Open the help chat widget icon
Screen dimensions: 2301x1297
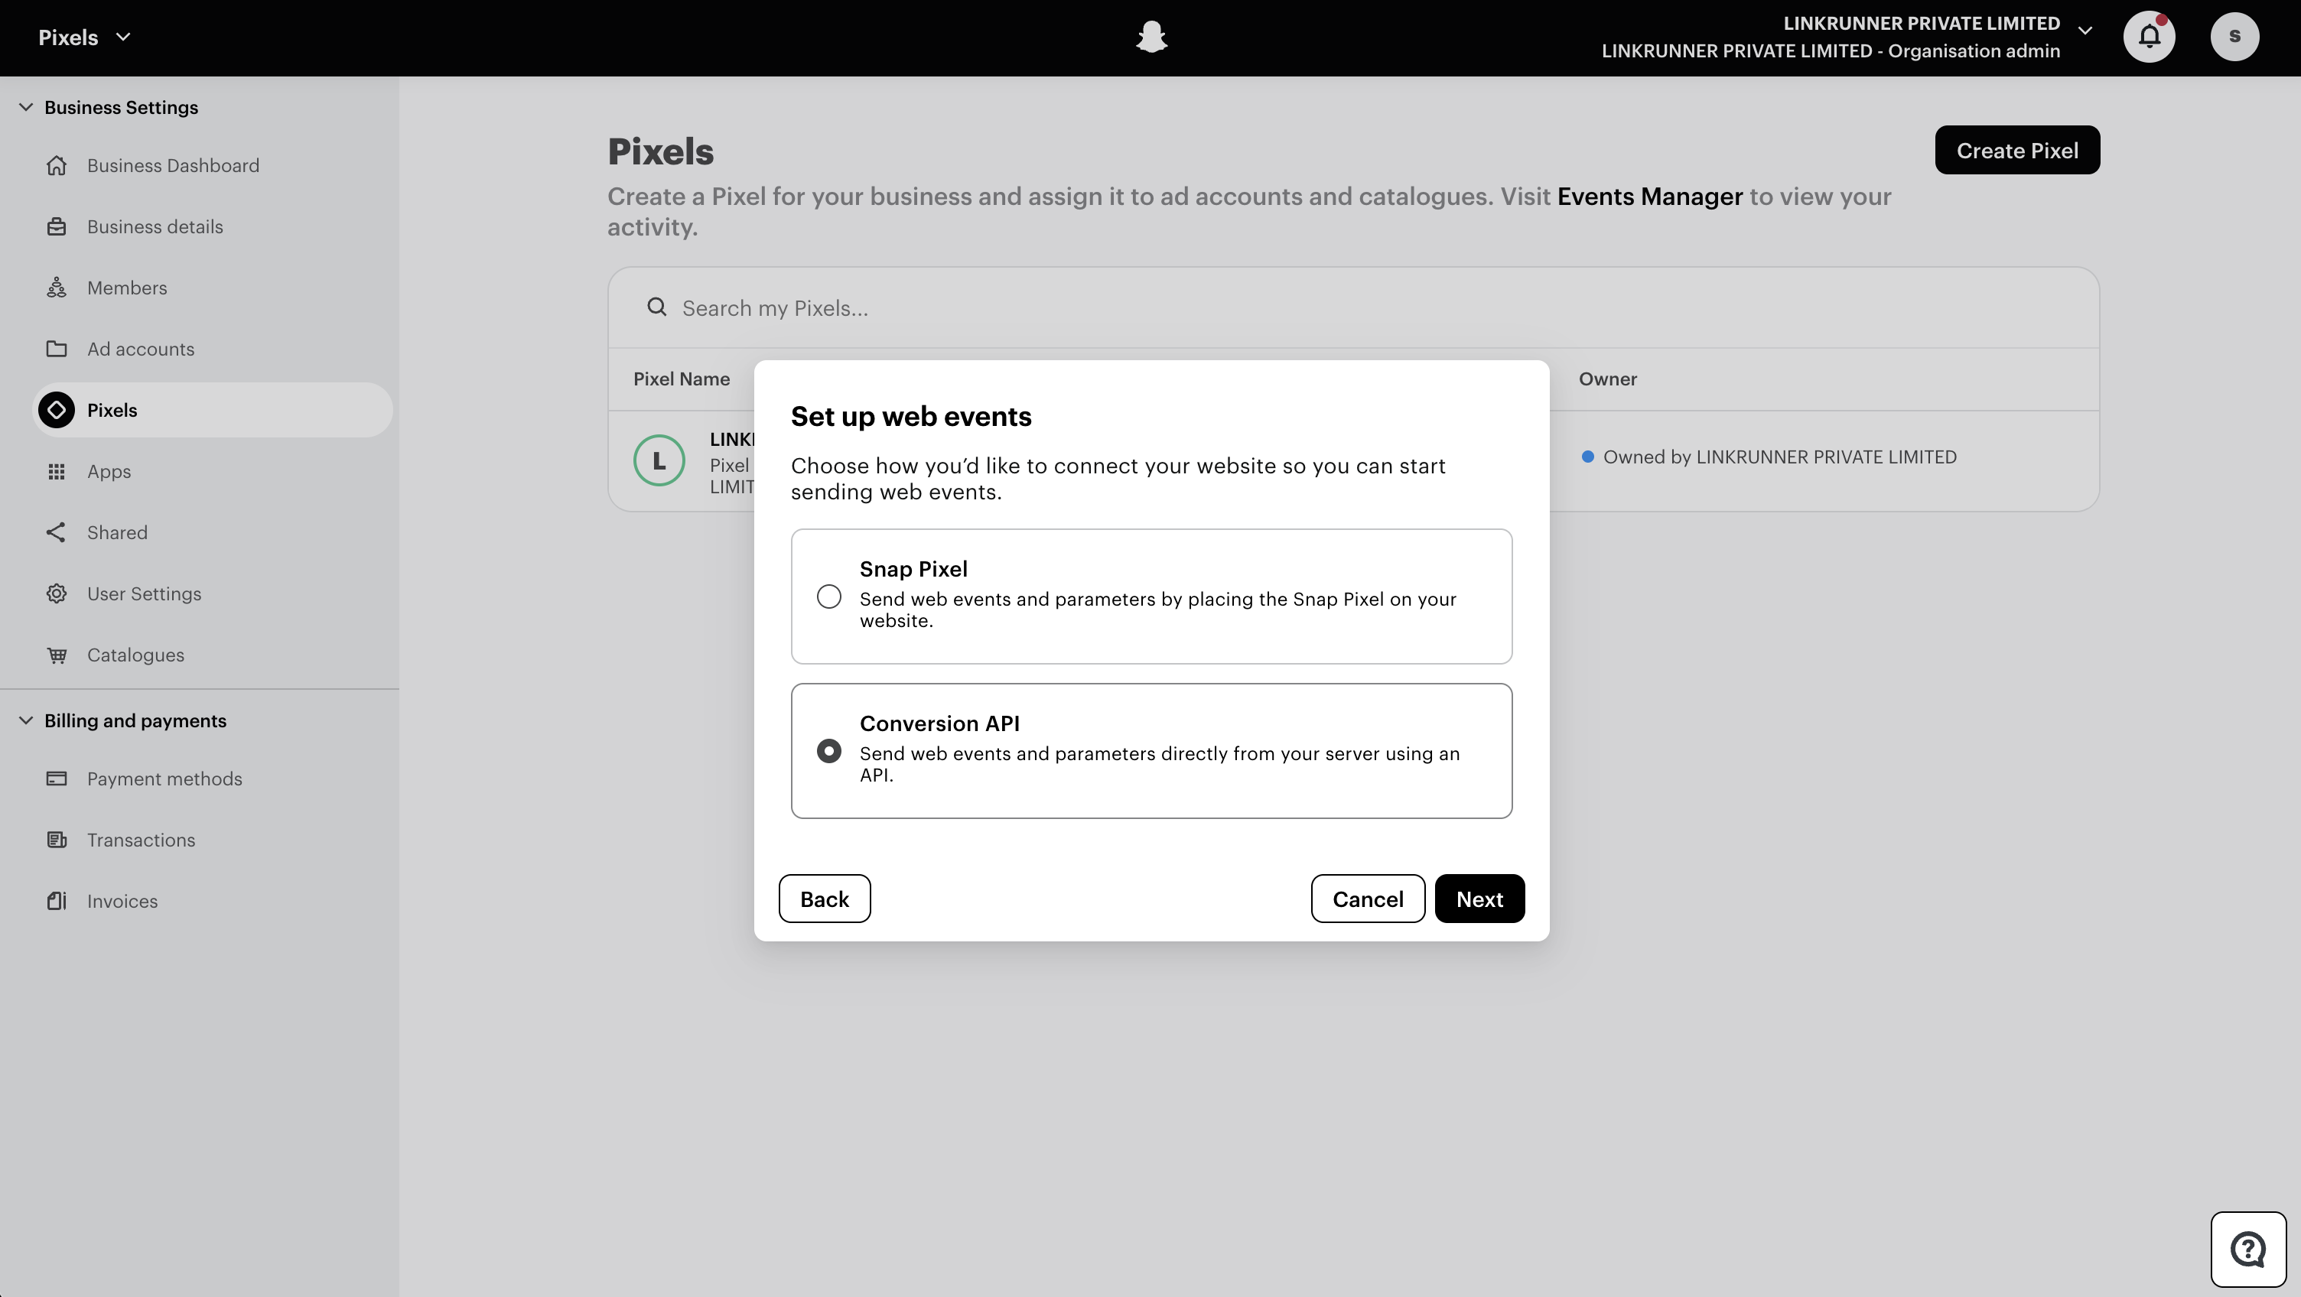click(2248, 1249)
